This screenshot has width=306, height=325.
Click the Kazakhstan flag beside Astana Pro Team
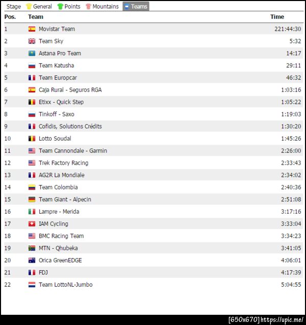[x=32, y=54]
